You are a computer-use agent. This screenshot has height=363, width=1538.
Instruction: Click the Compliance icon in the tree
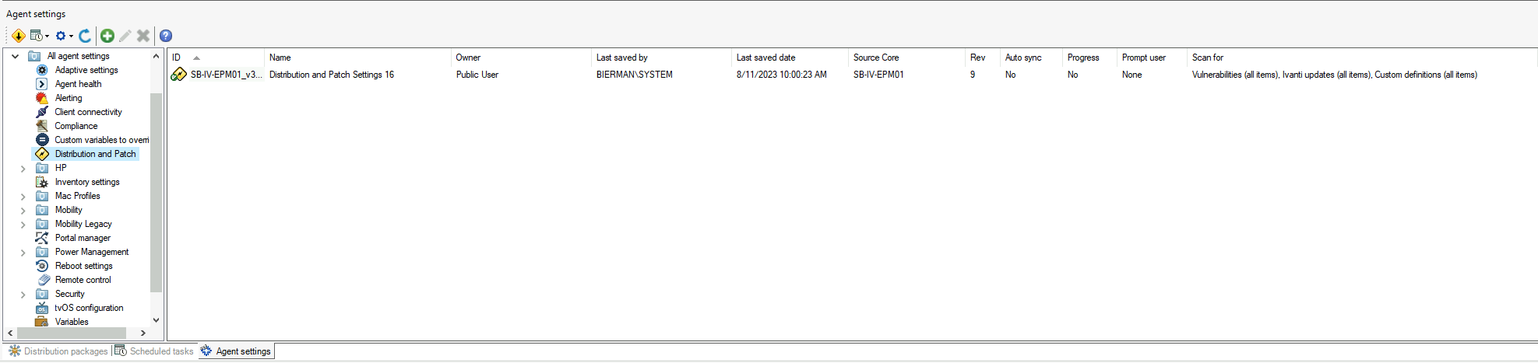pyautogui.click(x=42, y=126)
